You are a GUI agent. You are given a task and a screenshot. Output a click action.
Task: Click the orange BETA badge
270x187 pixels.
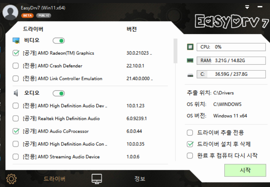click(x=27, y=16)
